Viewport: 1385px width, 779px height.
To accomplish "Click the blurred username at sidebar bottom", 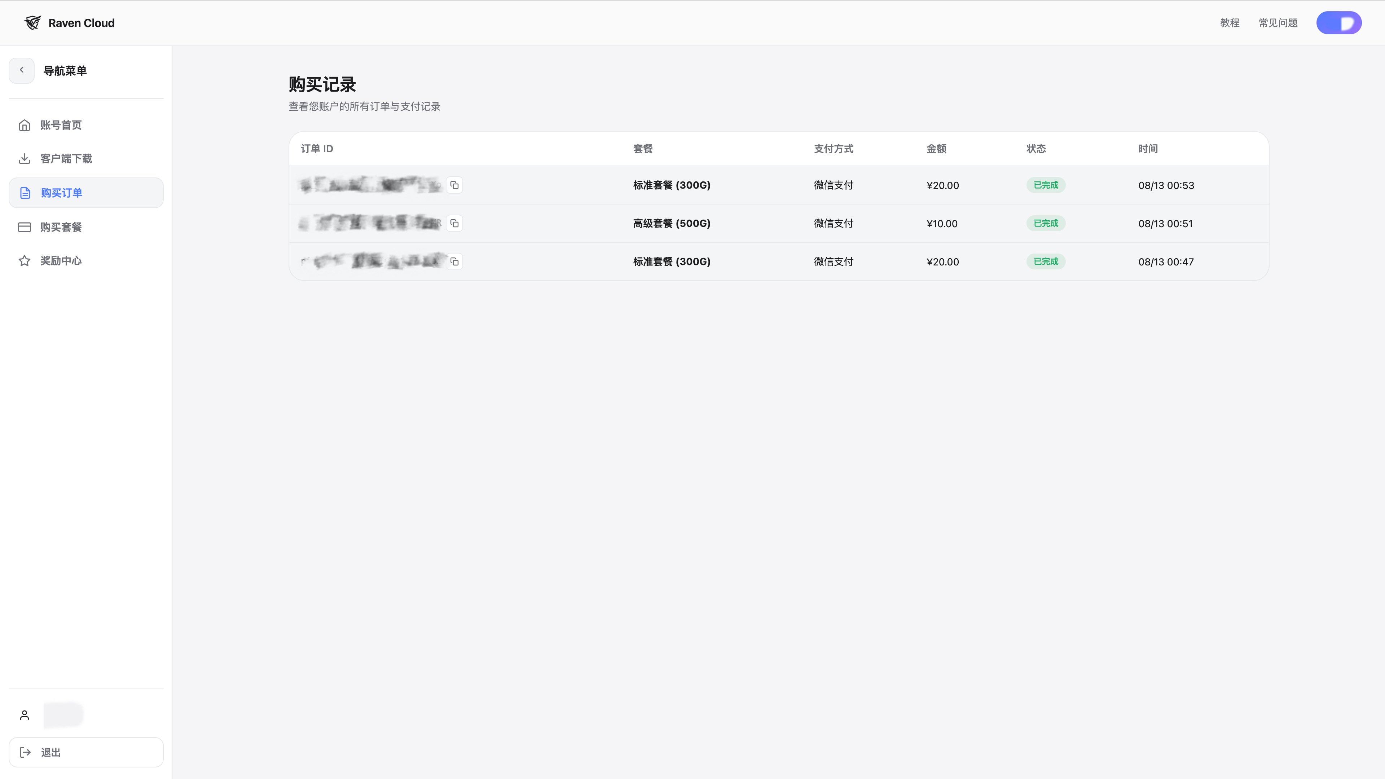I will click(63, 715).
